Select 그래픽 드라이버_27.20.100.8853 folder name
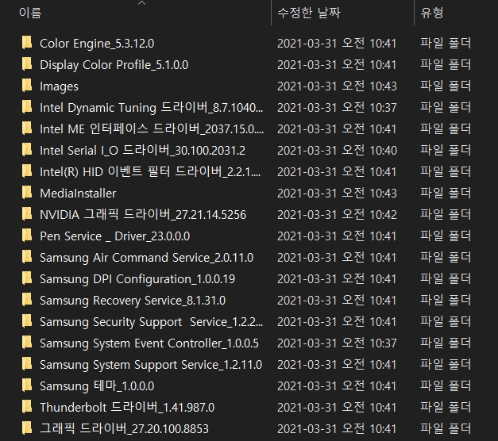The width and height of the screenshot is (498, 441). pos(124,429)
